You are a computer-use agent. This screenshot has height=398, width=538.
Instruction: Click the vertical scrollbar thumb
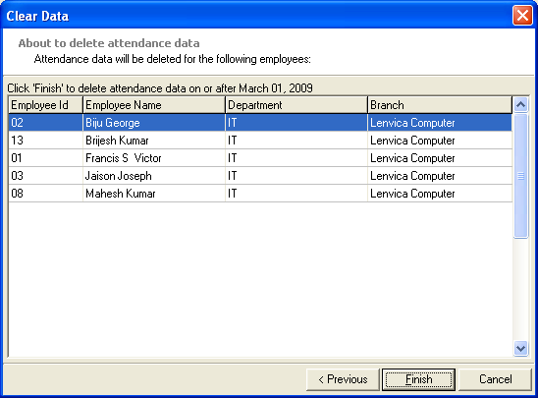click(521, 176)
